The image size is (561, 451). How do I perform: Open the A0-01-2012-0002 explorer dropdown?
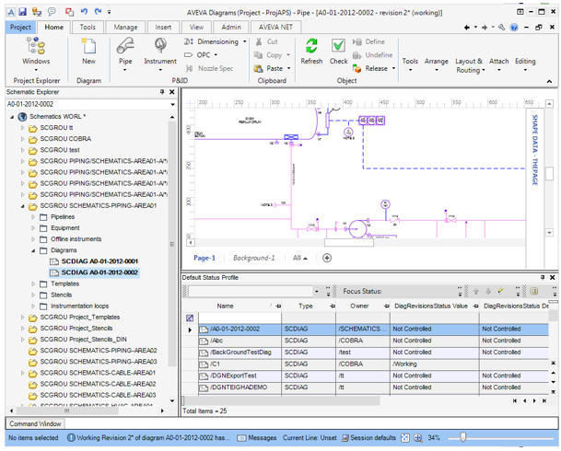173,104
